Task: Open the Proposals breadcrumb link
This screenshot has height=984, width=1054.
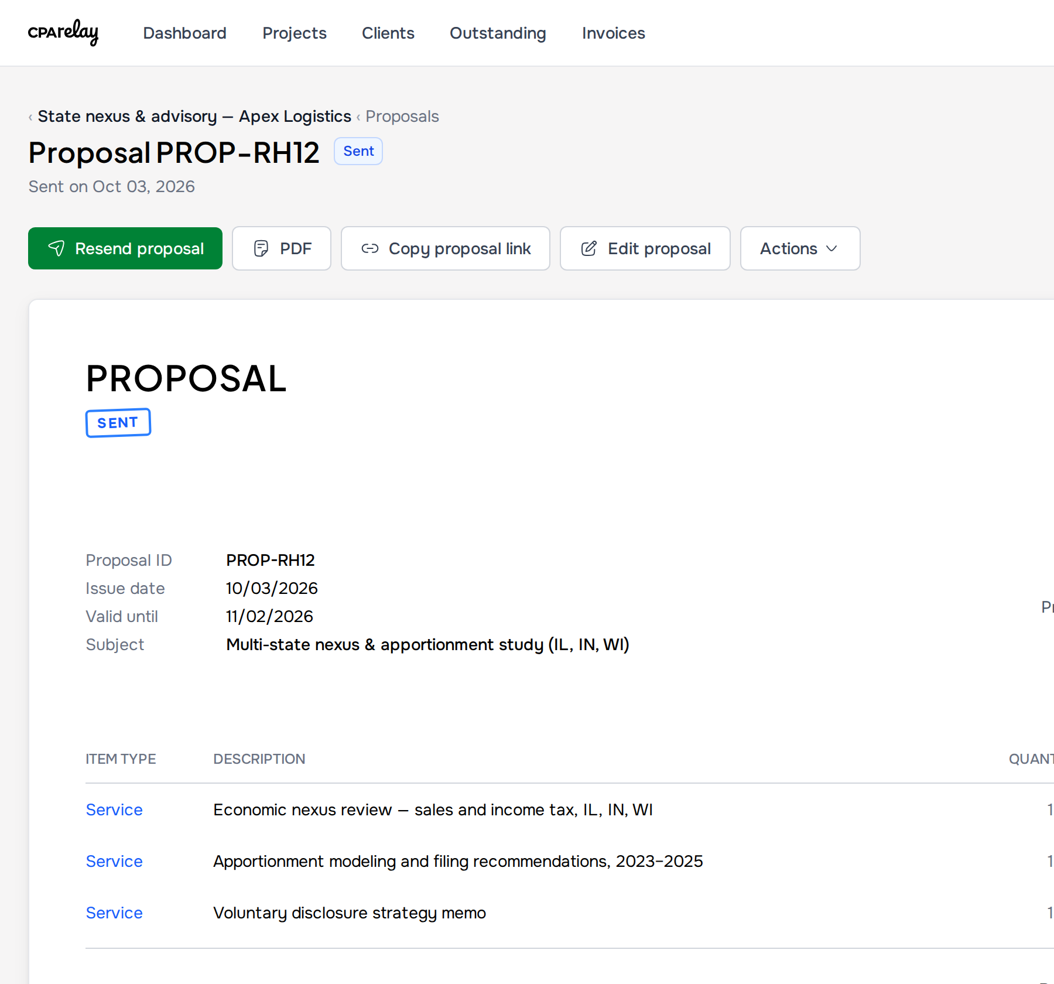Action: pyautogui.click(x=402, y=117)
